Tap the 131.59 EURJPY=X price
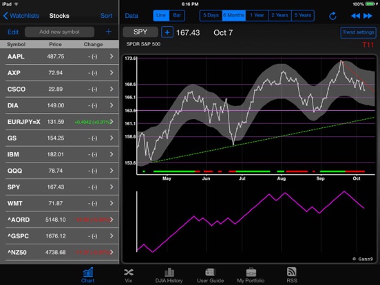 56,122
